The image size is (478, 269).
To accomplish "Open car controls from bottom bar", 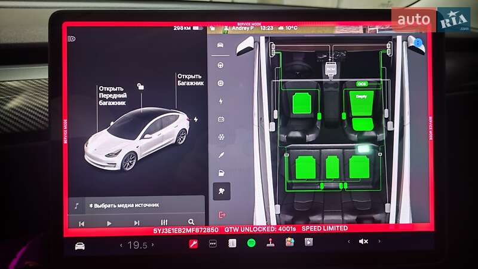I will [80, 246].
